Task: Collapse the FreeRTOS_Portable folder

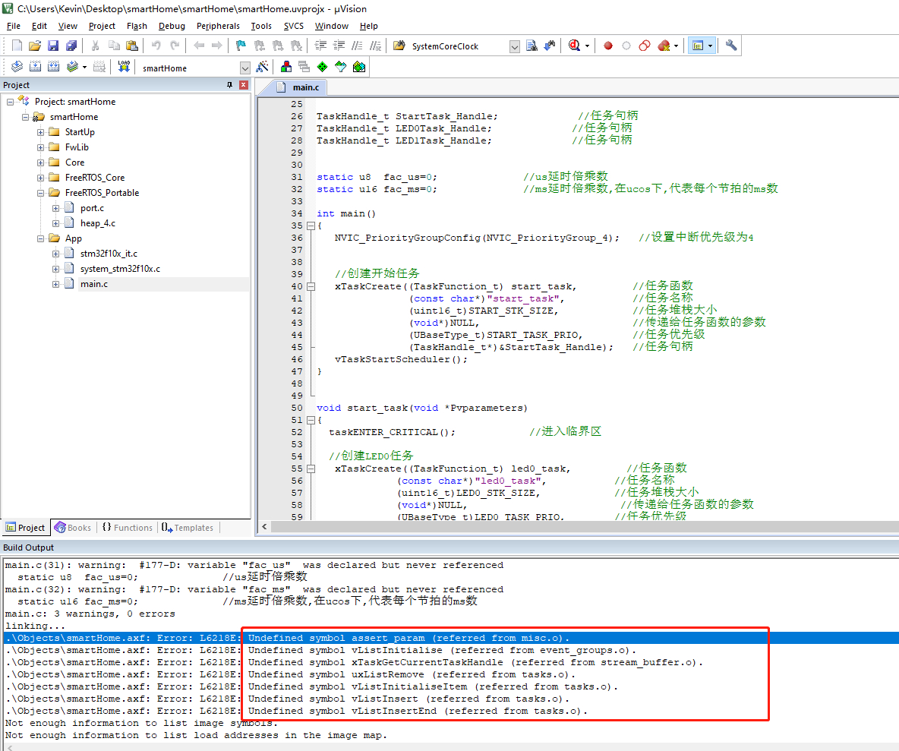Action: [41, 192]
